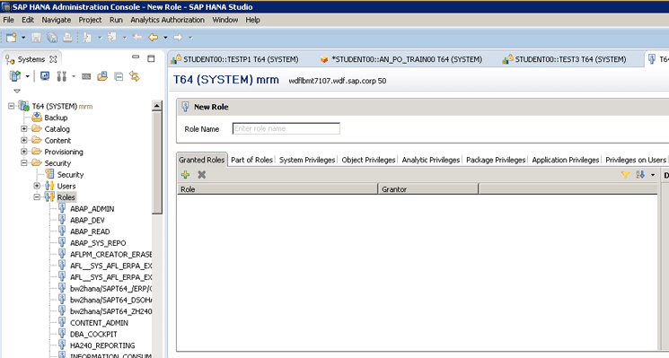Screen dimensions: 669x358
Task: Click the Last Edit Location arrow icon
Action: pos(137,38)
